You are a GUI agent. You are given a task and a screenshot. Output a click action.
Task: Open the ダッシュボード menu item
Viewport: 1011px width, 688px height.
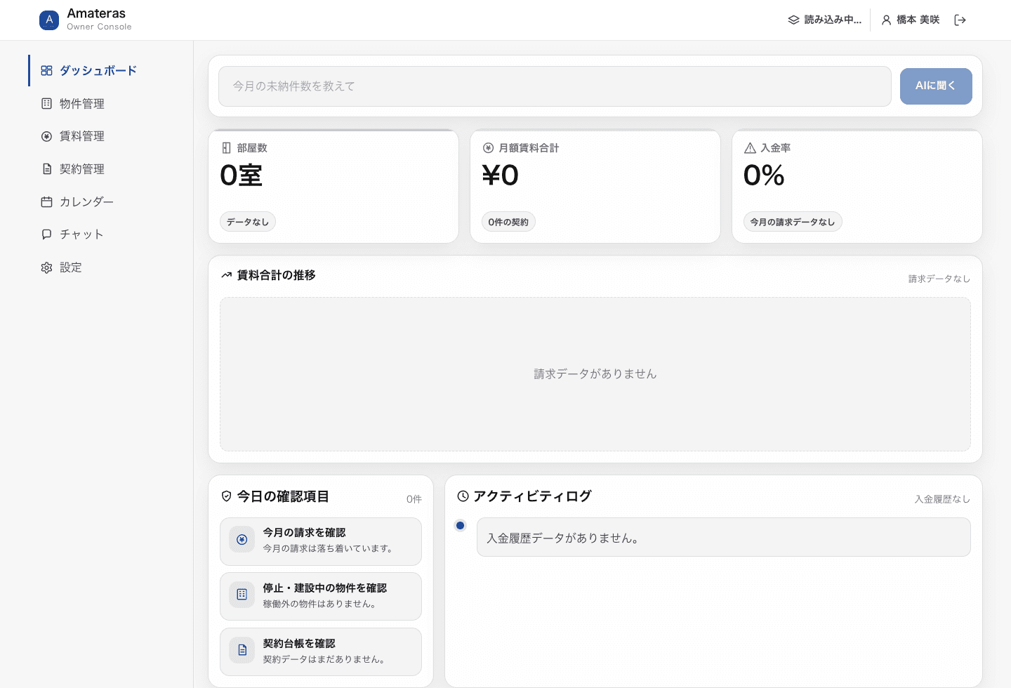[x=104, y=71]
